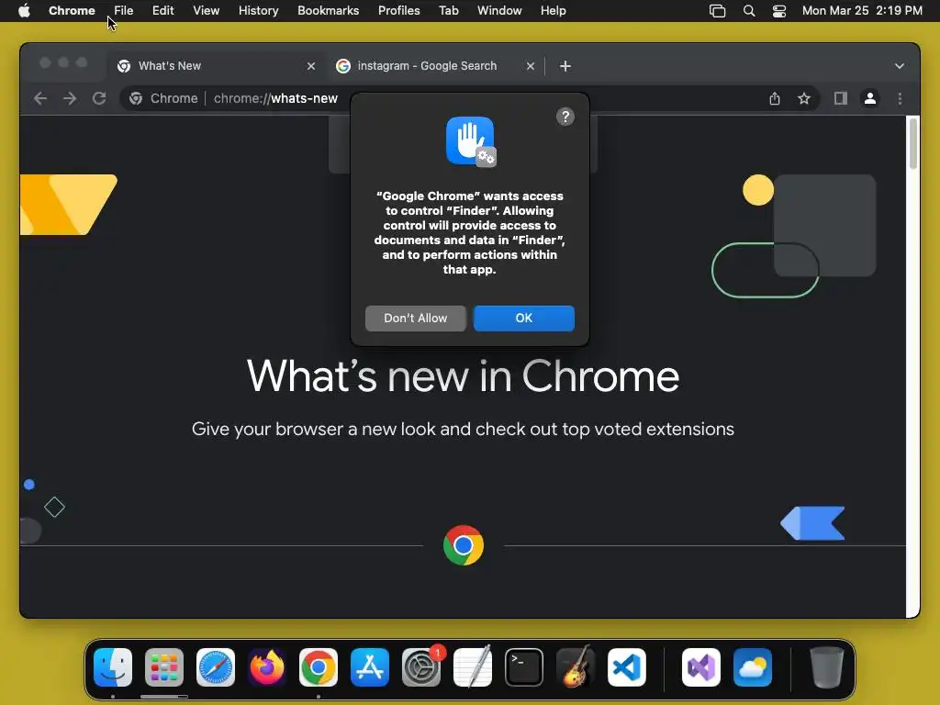Open the Apple menu
The image size is (940, 705).
[x=24, y=11]
